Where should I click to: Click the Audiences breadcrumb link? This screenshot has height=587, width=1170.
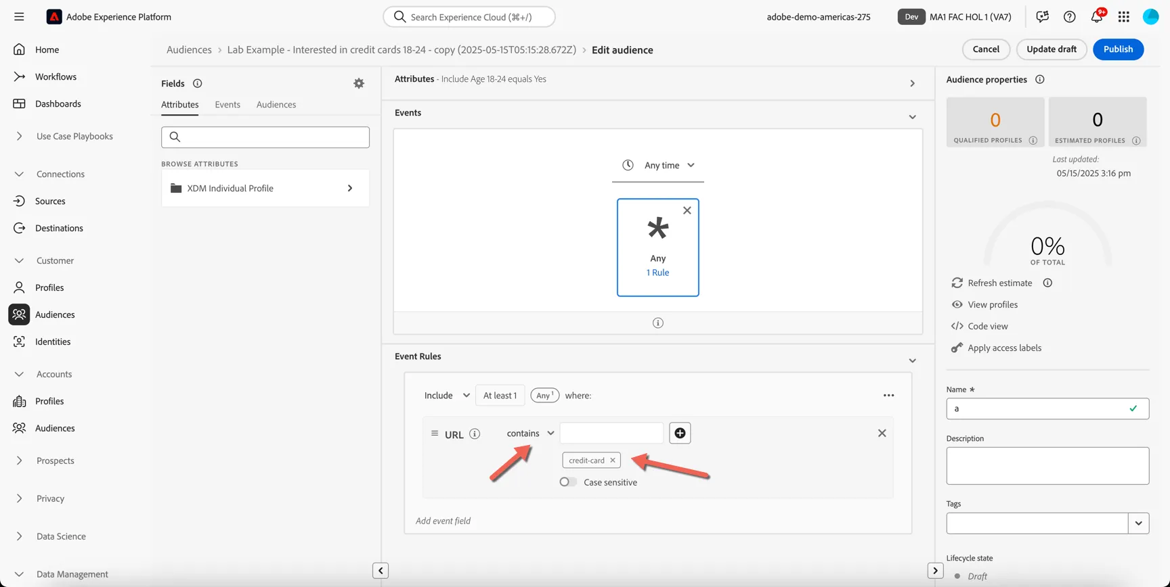(x=189, y=50)
